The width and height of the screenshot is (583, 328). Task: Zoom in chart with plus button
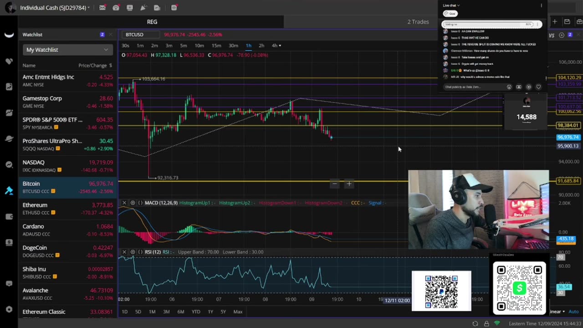coord(349,184)
